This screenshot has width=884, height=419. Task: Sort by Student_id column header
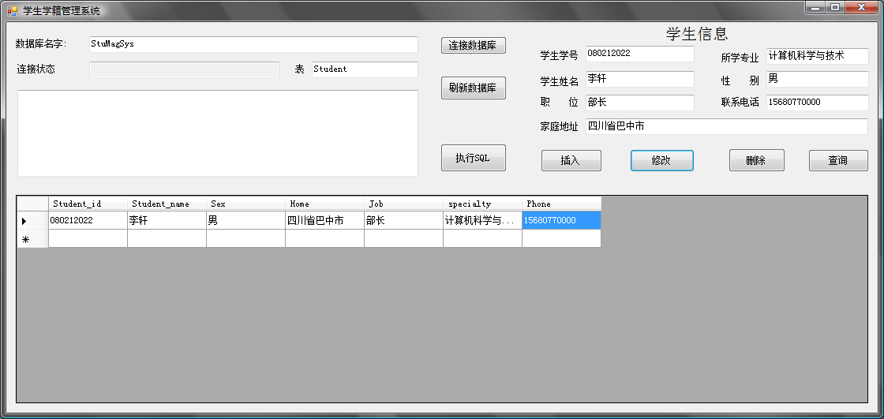coord(88,204)
